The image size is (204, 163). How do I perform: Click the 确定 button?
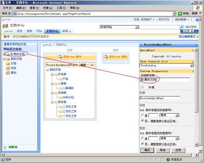147,150
